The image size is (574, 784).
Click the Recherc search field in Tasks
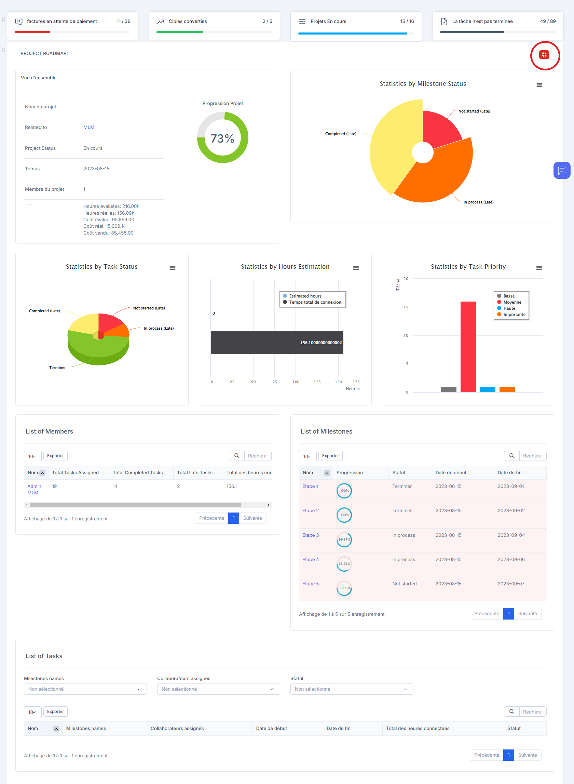(x=532, y=711)
